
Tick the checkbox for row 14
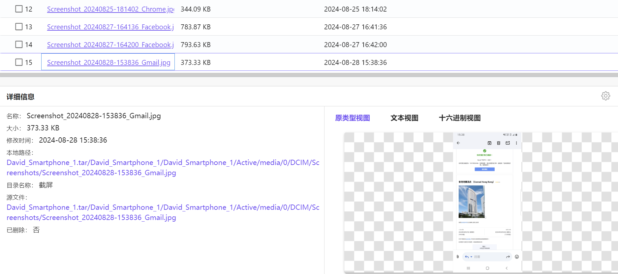pos(19,44)
